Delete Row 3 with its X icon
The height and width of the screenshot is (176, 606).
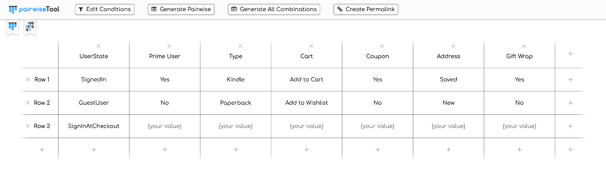pyautogui.click(x=28, y=126)
